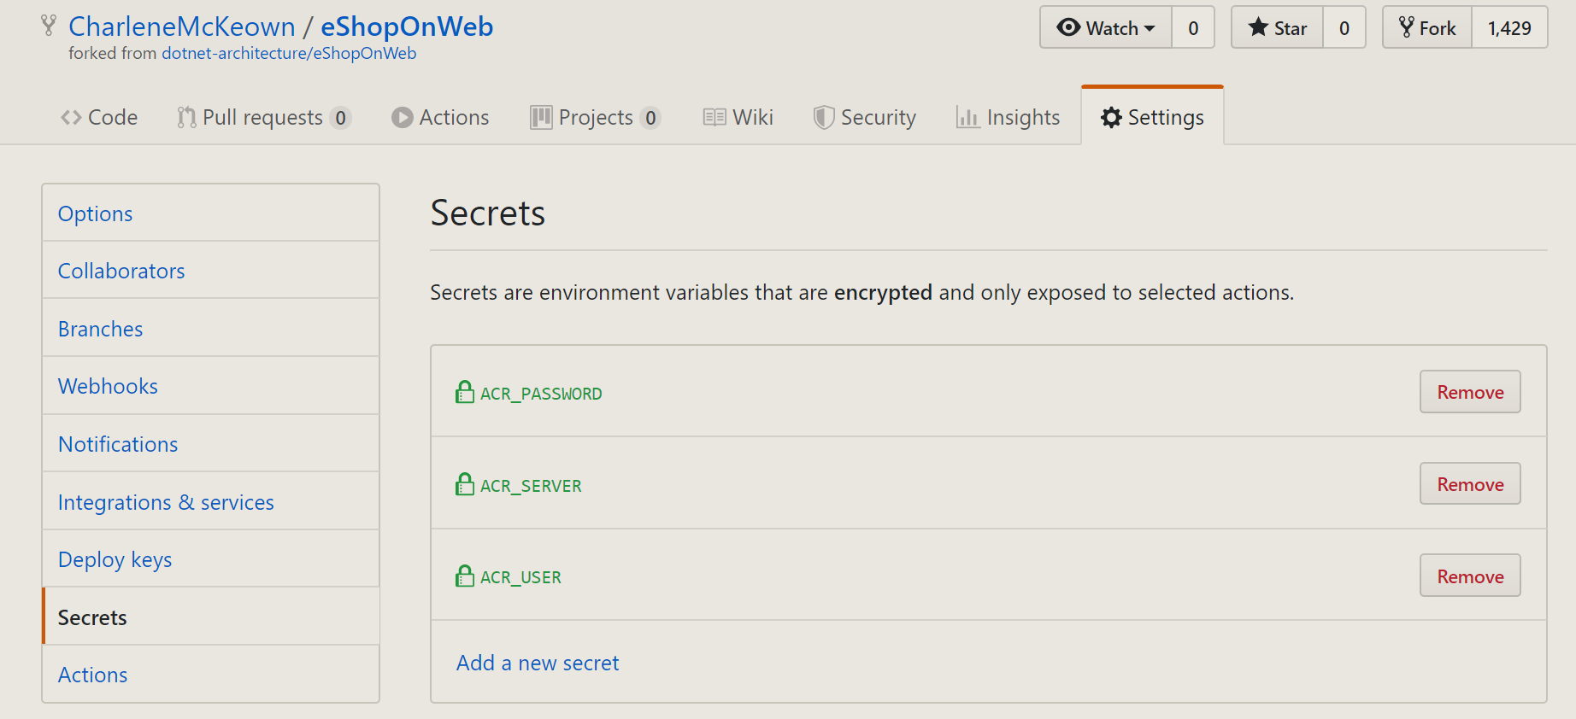The image size is (1576, 719).
Task: Open the Code tab
Action: (x=99, y=117)
